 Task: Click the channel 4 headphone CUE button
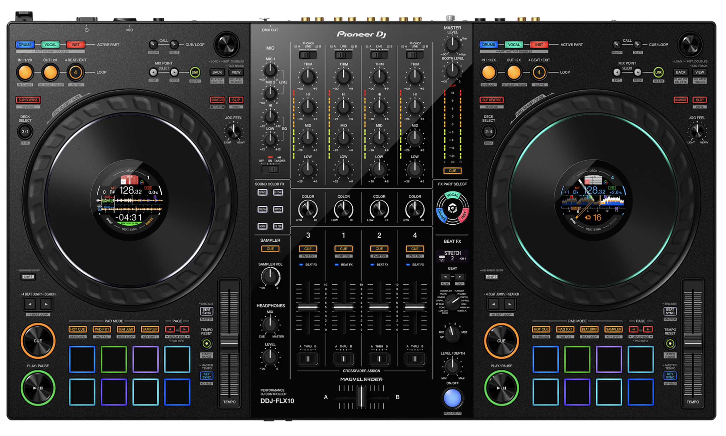click(x=415, y=249)
